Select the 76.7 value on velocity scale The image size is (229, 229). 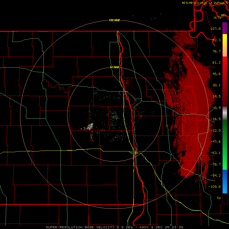pyautogui.click(x=217, y=51)
